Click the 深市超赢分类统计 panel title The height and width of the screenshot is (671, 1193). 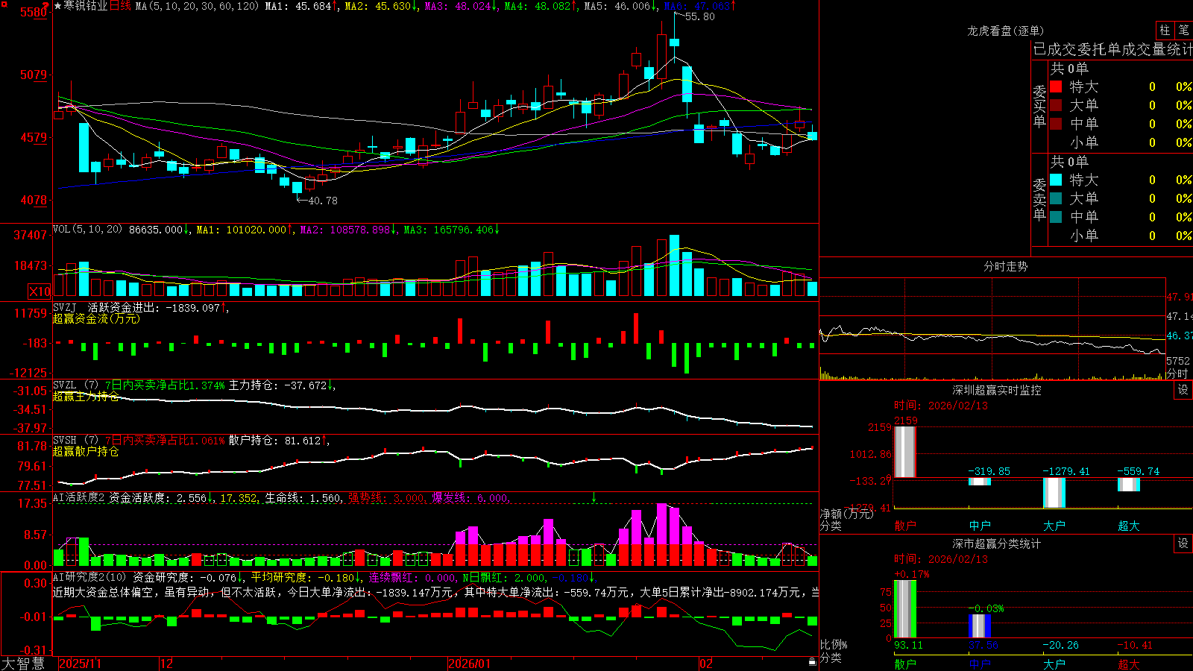[x=996, y=544]
